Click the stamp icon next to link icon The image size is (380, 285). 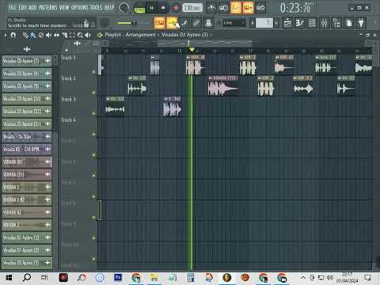(x=208, y=23)
